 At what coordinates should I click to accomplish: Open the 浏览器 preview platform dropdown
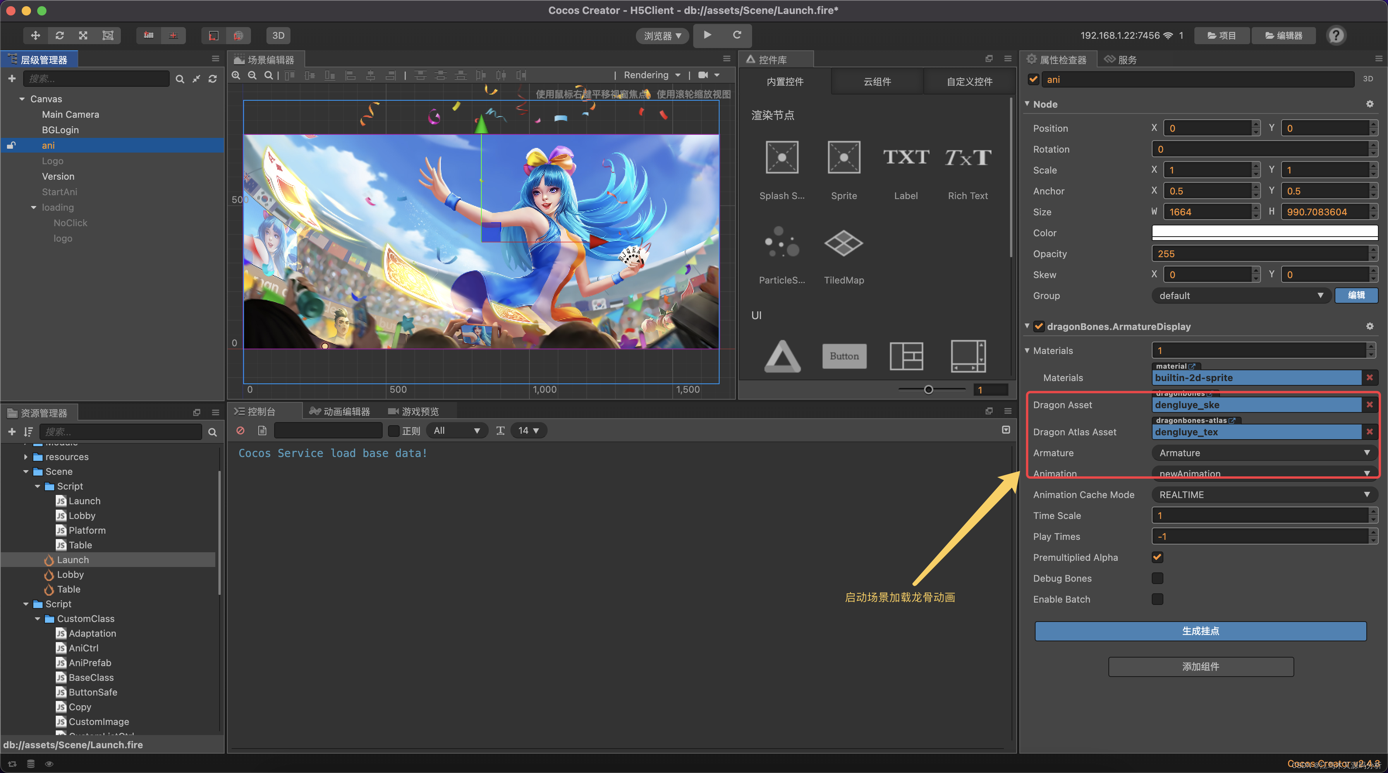tap(662, 36)
